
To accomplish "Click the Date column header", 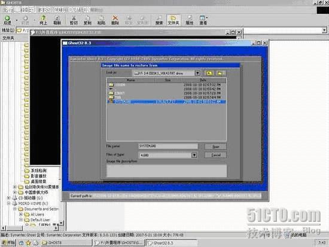I will (x=203, y=80).
